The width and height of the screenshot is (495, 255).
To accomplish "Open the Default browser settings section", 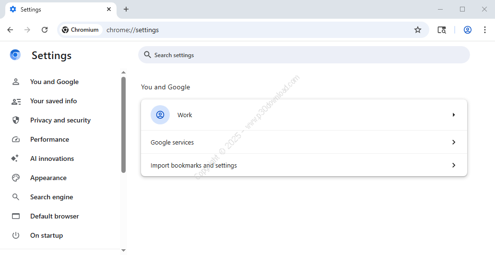I will [54, 216].
